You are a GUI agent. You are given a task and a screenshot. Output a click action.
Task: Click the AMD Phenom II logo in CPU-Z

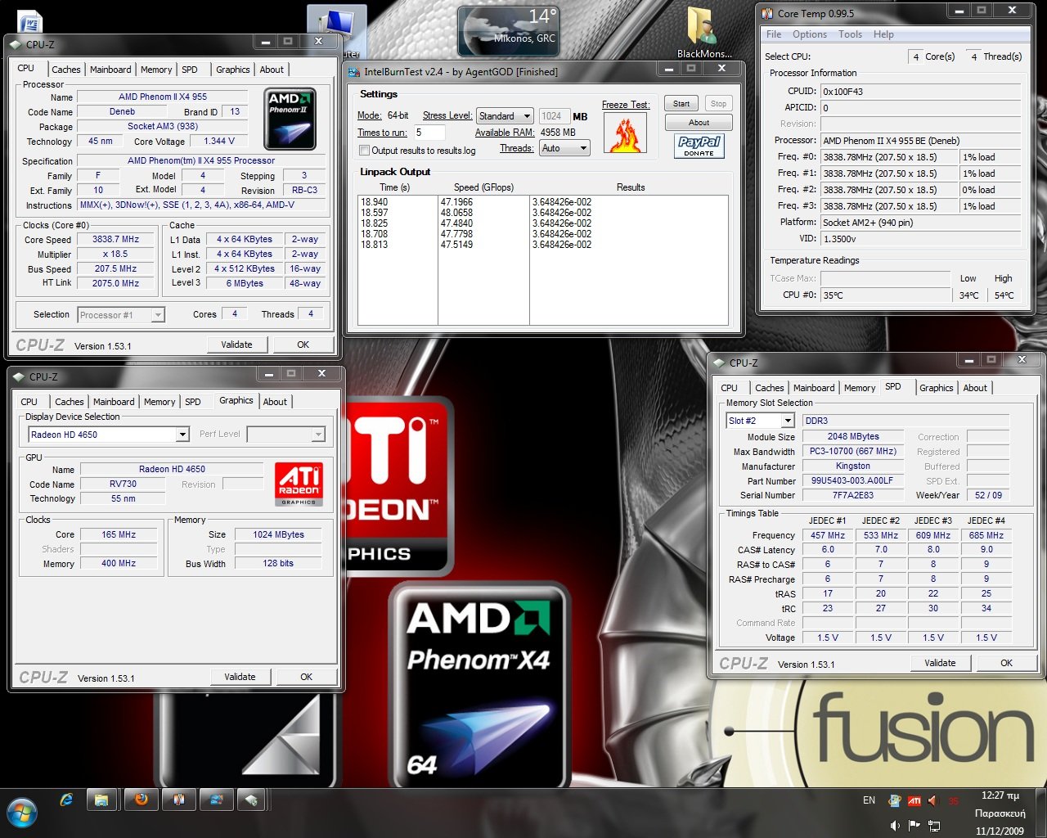pyautogui.click(x=290, y=119)
